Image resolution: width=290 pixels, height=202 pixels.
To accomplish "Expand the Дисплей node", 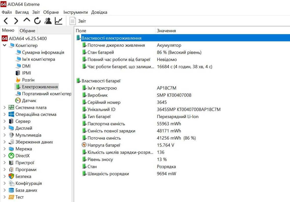I will tap(5, 128).
